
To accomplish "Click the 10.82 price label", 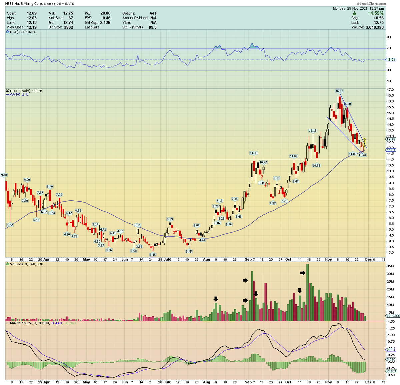I will point(316,165).
